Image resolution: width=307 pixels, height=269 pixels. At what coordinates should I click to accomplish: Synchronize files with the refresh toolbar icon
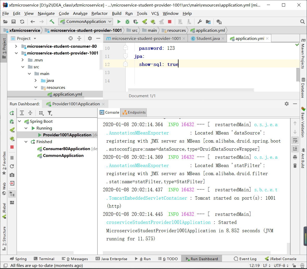22,22
